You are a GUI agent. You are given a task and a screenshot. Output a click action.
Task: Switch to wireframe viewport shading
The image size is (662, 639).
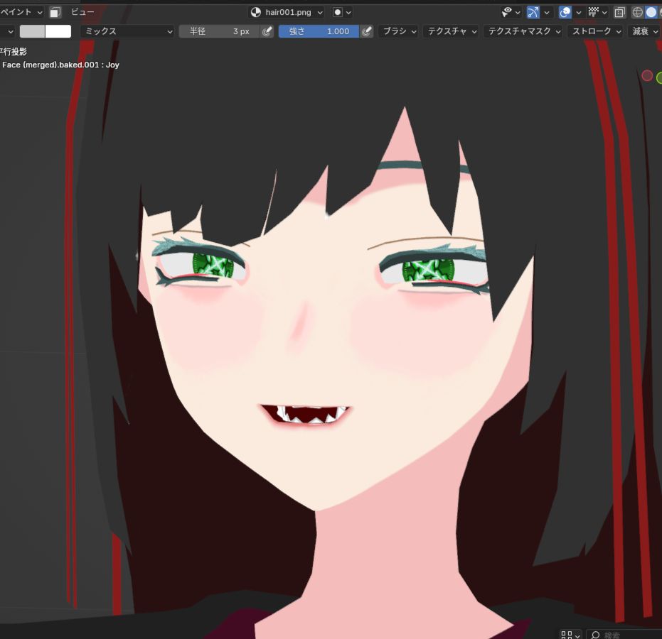click(638, 12)
